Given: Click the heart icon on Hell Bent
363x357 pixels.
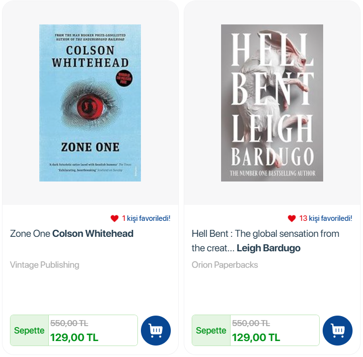Looking at the screenshot, I should [x=292, y=218].
